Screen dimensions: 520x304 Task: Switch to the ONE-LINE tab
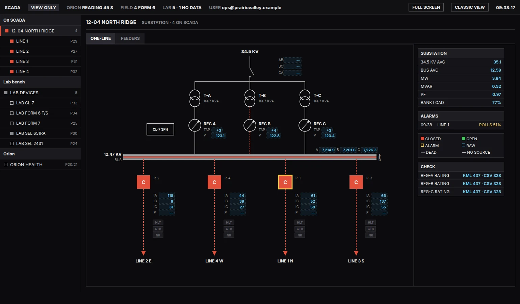tap(101, 39)
